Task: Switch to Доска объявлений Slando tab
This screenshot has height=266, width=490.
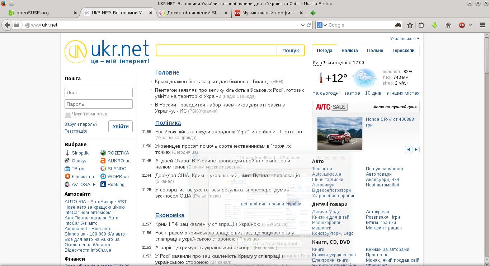Action: point(193,13)
